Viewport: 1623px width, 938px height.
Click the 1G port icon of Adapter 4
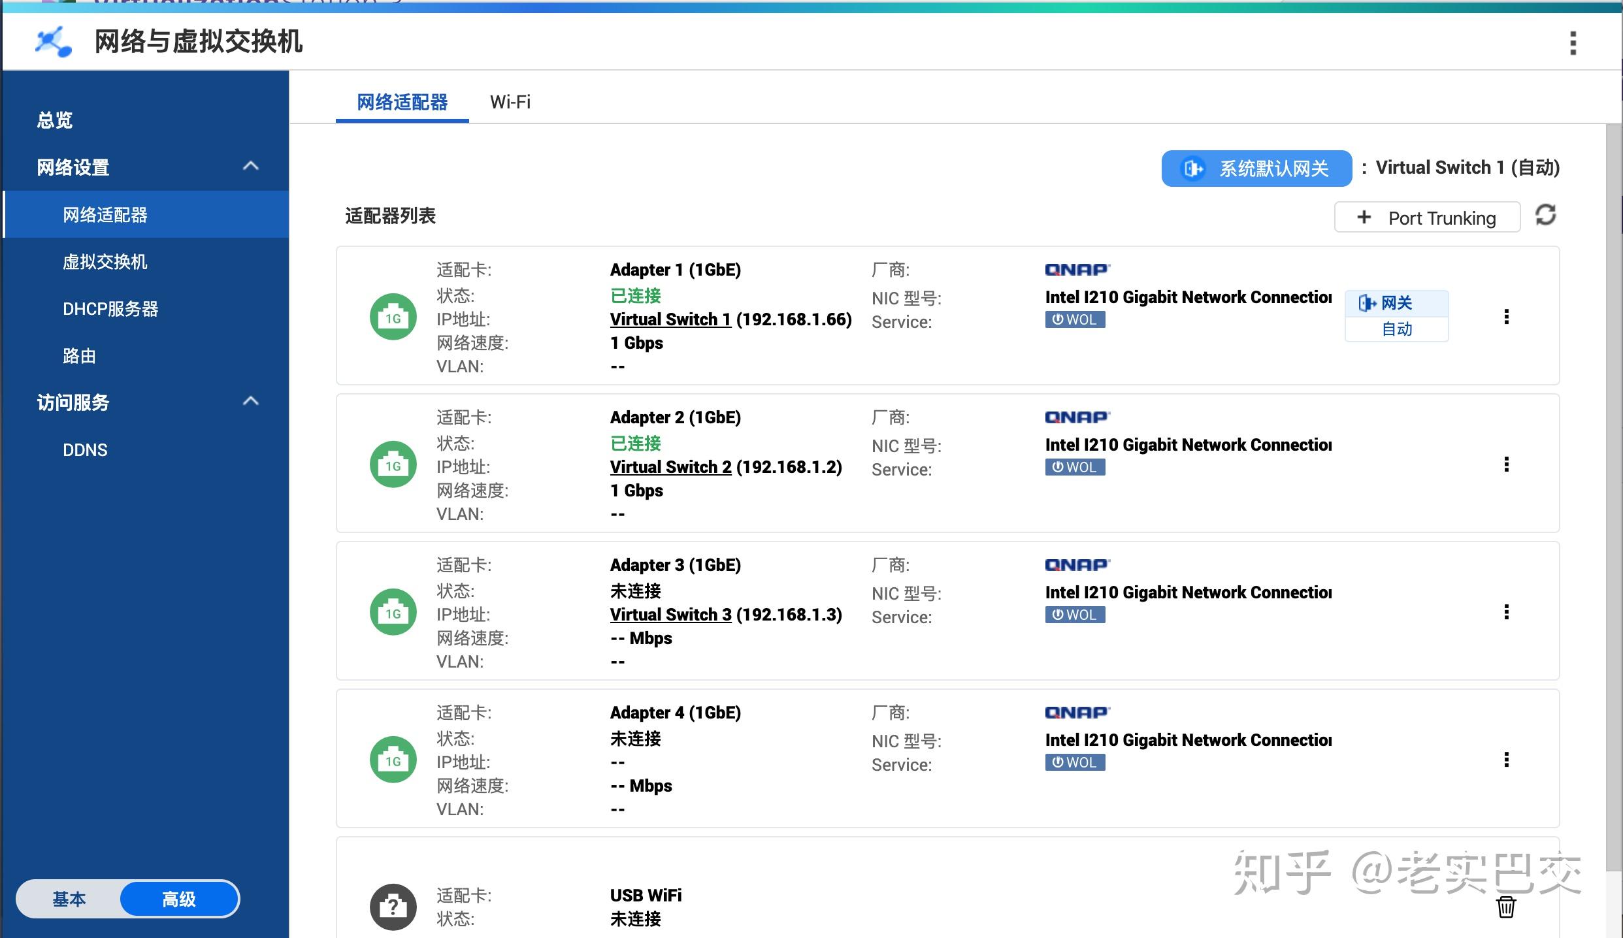(393, 760)
